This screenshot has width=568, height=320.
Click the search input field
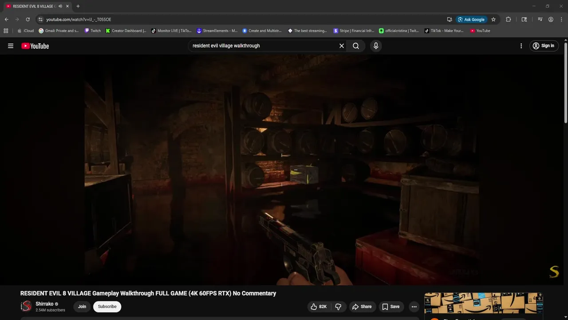click(x=264, y=46)
